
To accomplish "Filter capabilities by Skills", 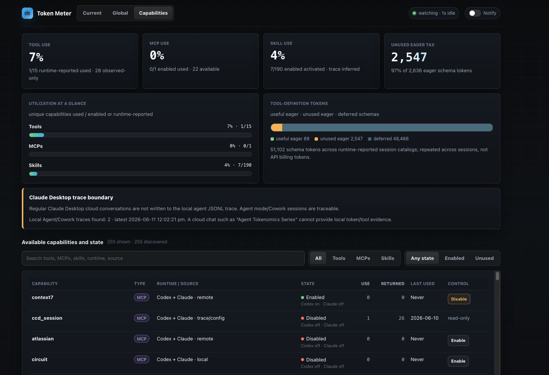I will [x=388, y=258].
